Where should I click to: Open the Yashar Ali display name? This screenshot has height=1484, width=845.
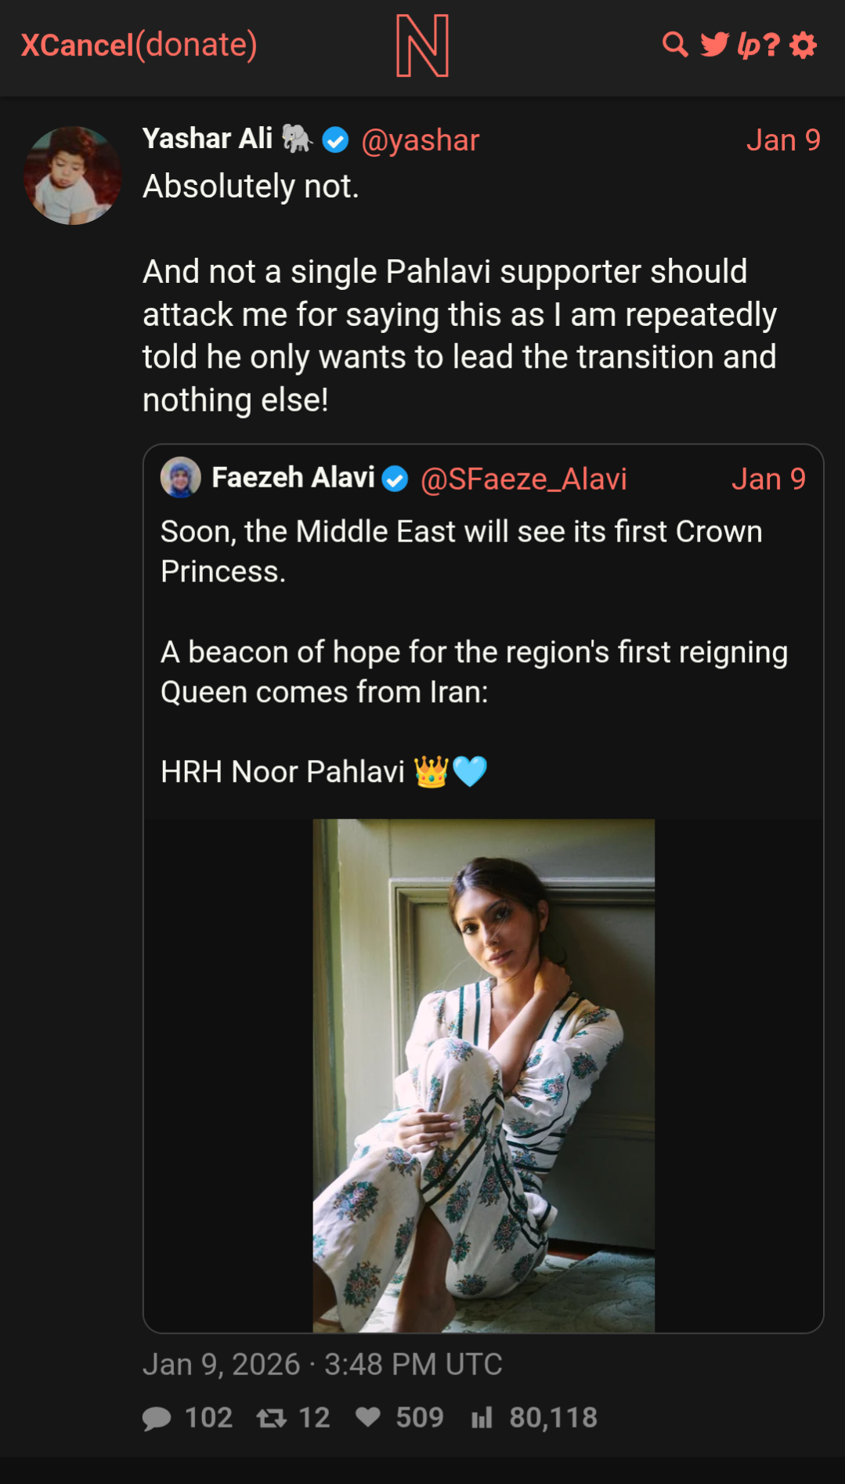(208, 139)
